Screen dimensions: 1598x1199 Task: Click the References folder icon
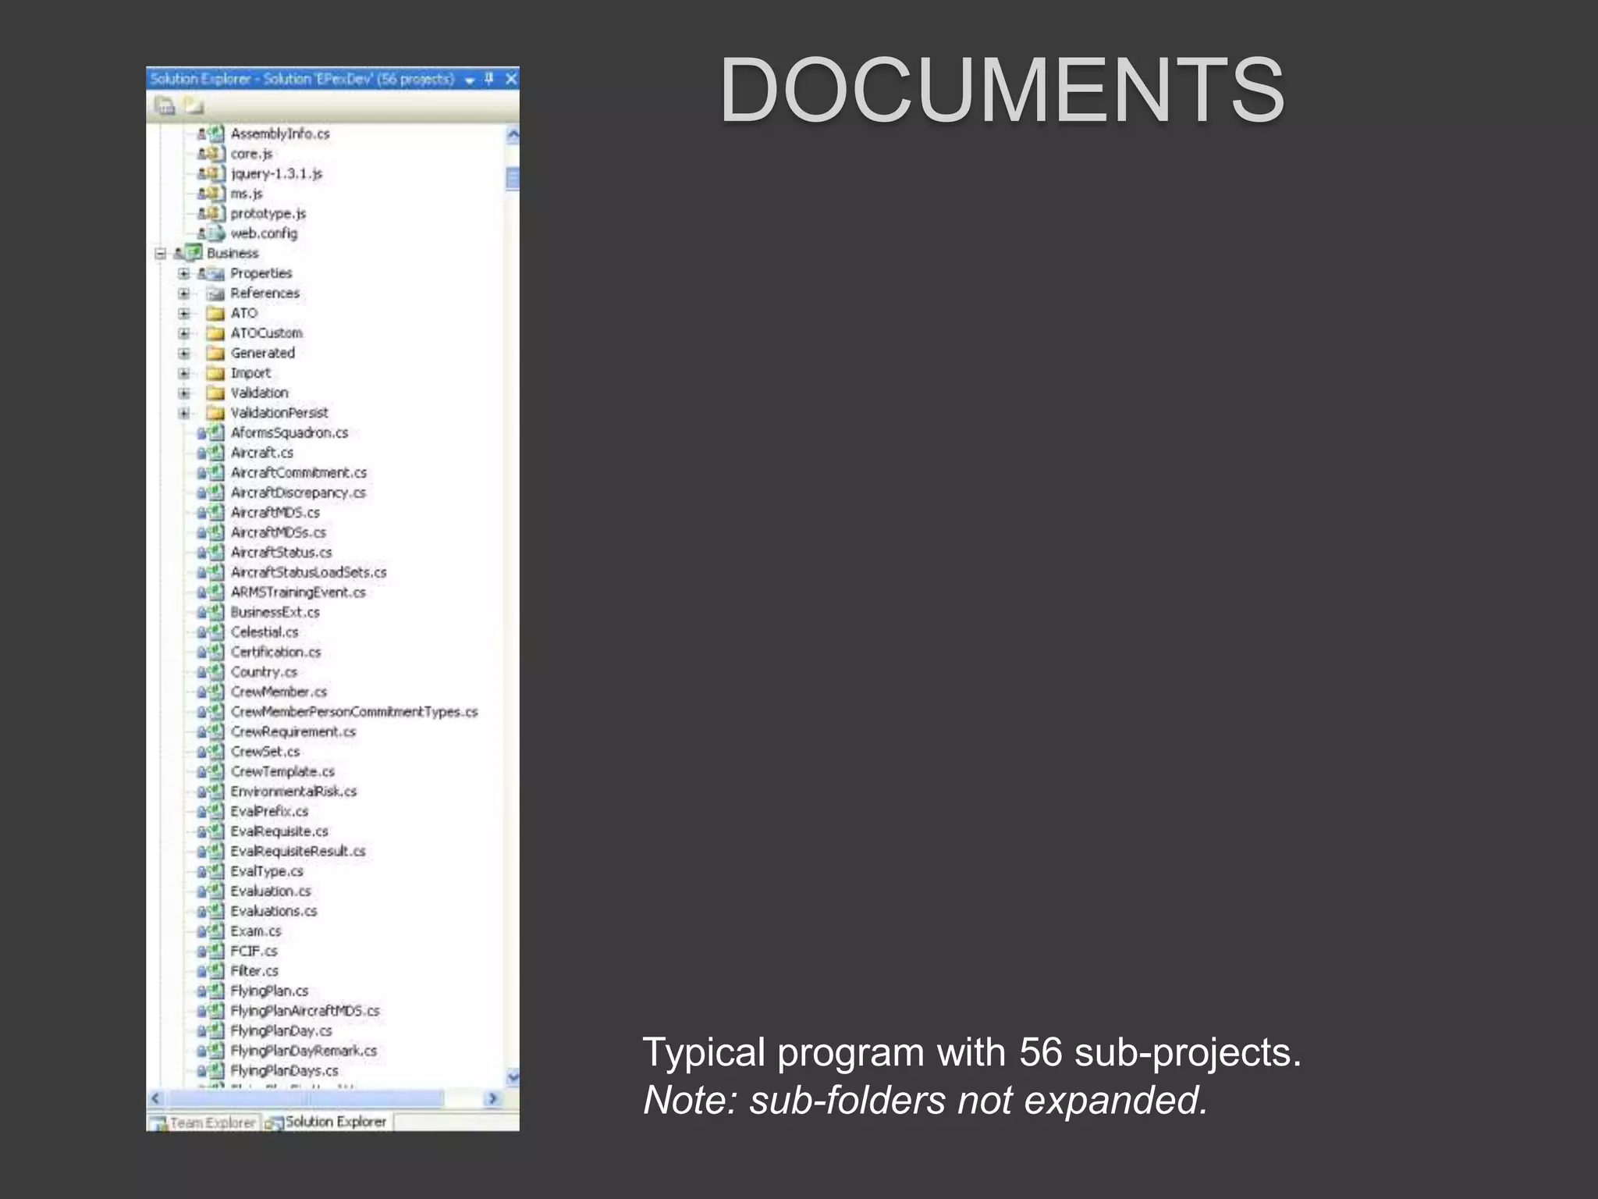(x=215, y=294)
